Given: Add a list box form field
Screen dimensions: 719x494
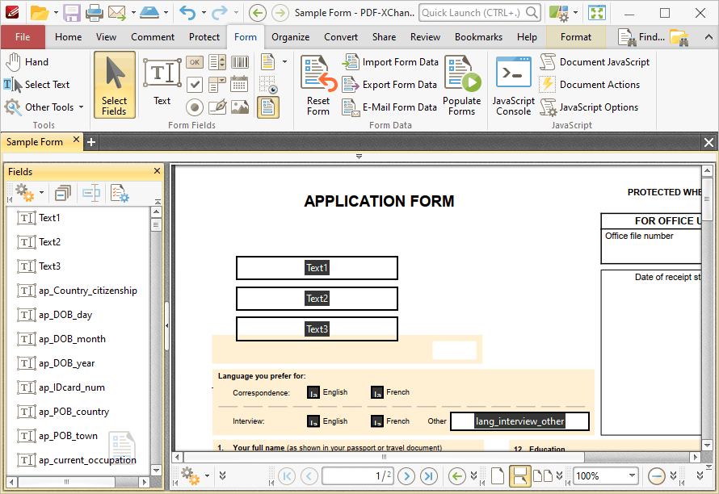Looking at the screenshot, I should (x=217, y=62).
